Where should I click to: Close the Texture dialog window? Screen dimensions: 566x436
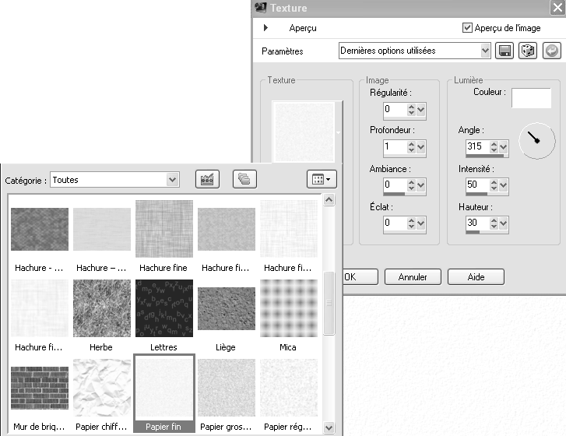click(x=556, y=8)
